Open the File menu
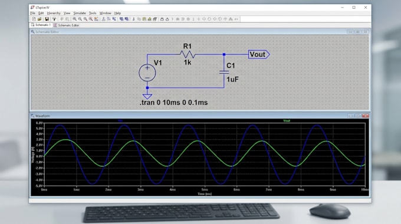The width and height of the screenshot is (401, 224). click(33, 13)
